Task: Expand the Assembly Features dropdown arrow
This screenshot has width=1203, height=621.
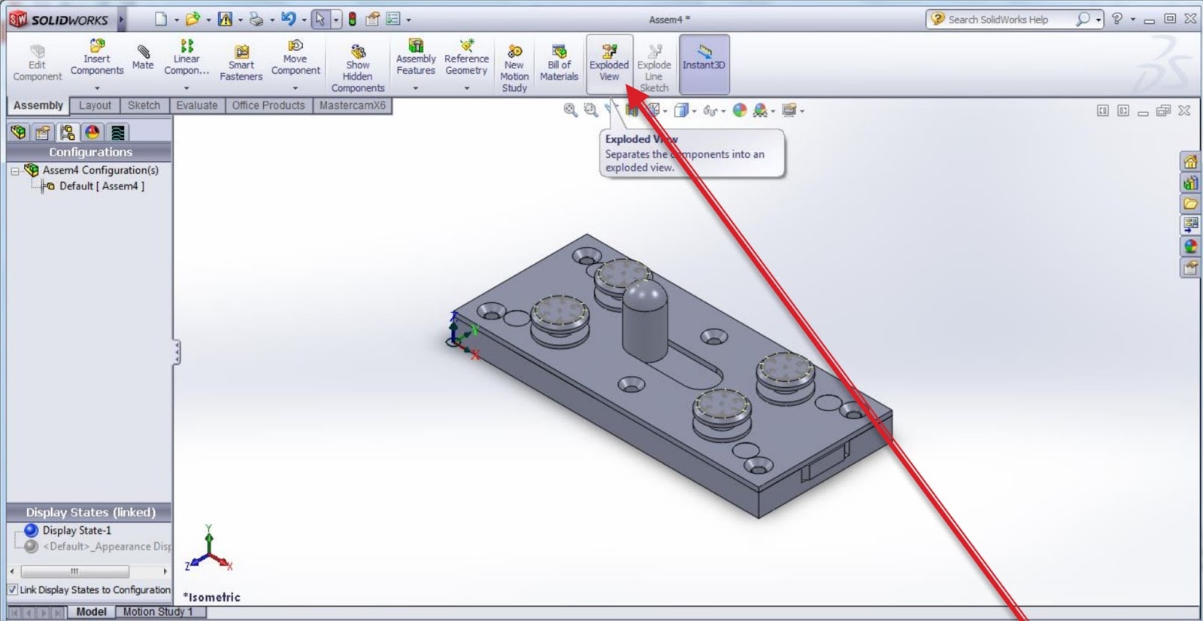Action: [x=416, y=89]
